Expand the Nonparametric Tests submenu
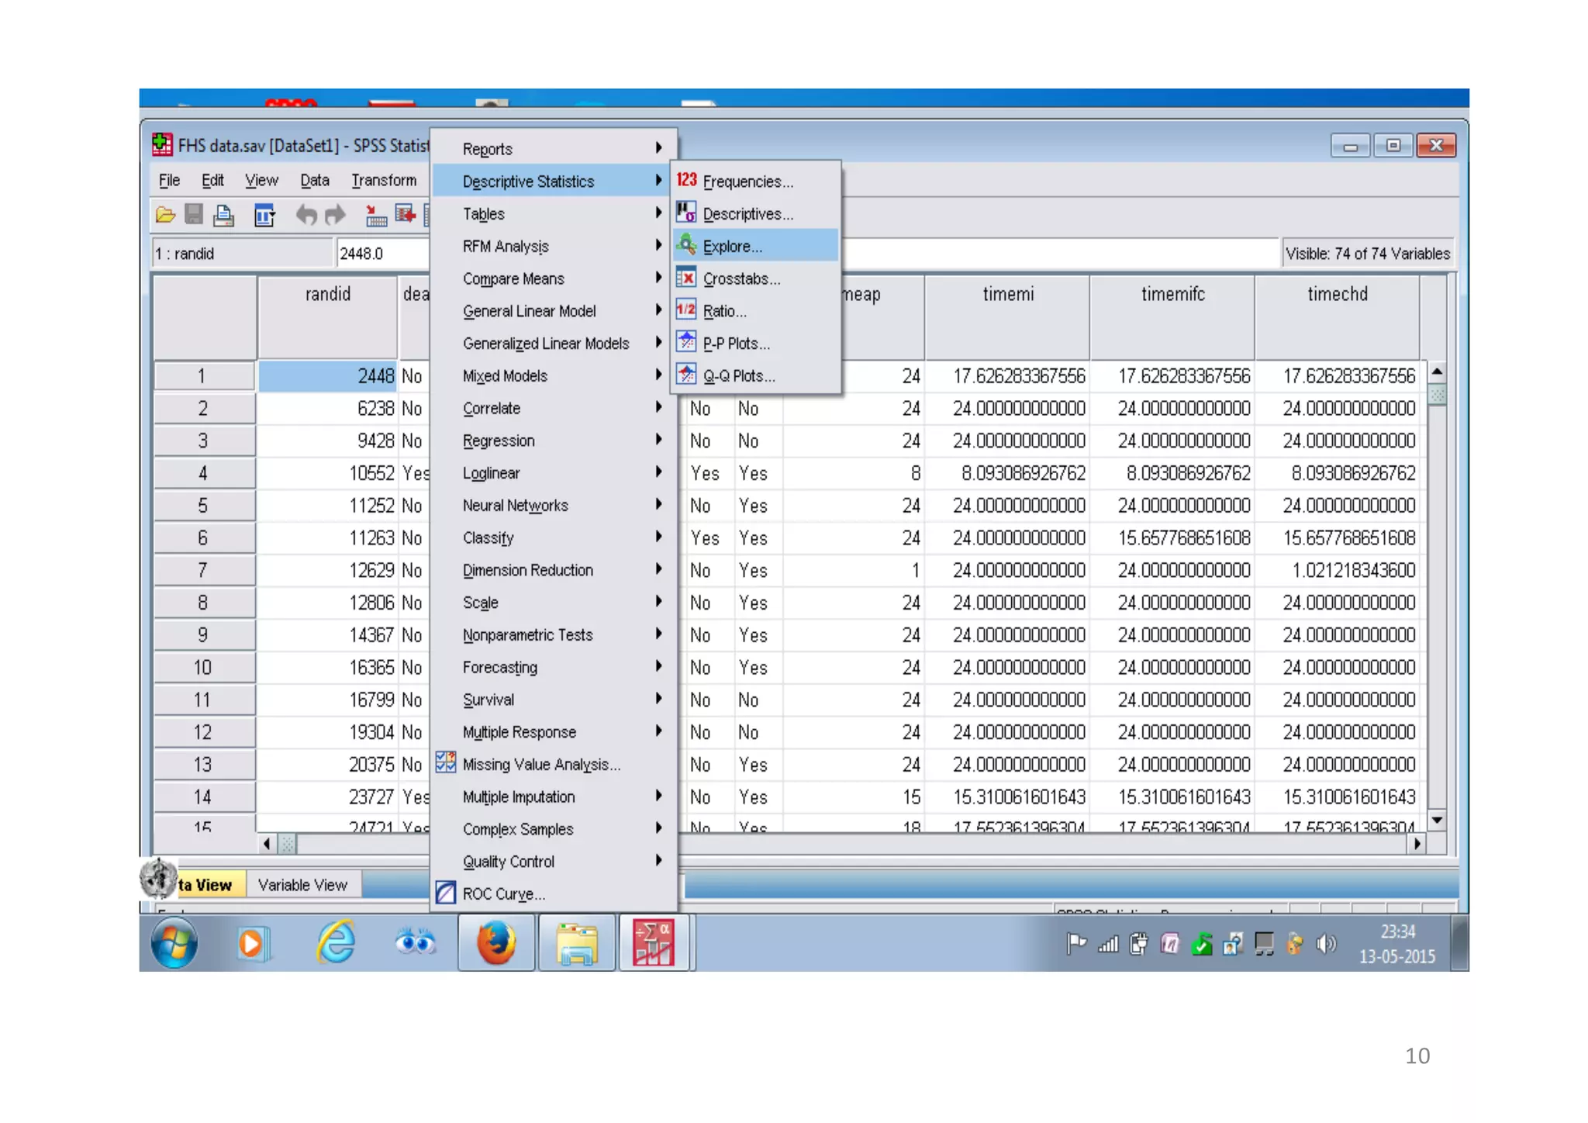The height and width of the screenshot is (1123, 1588). (x=527, y=635)
